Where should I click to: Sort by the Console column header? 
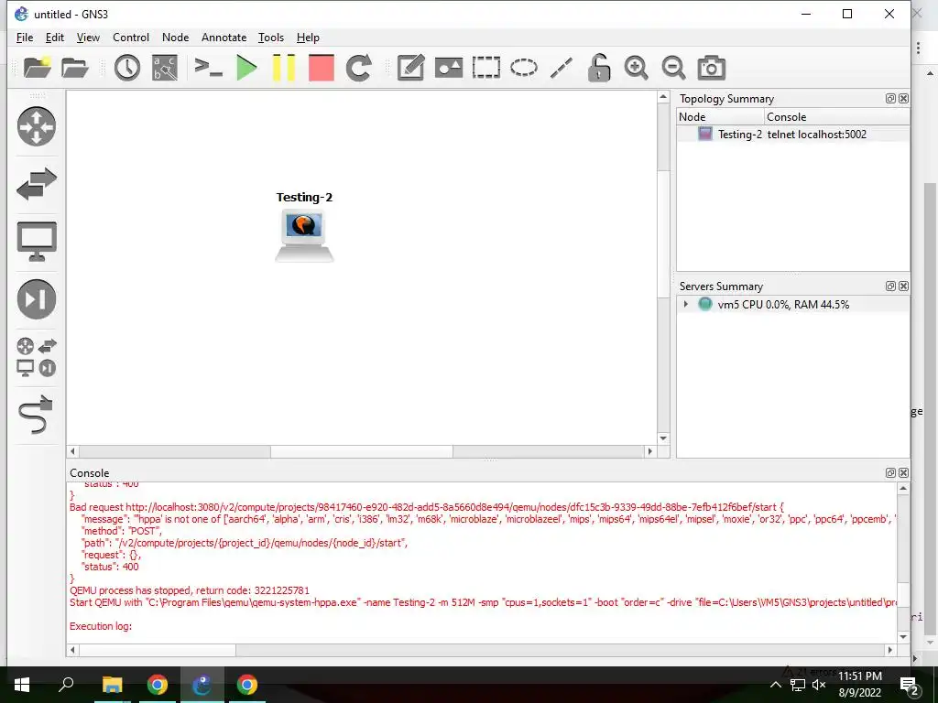coord(837,116)
